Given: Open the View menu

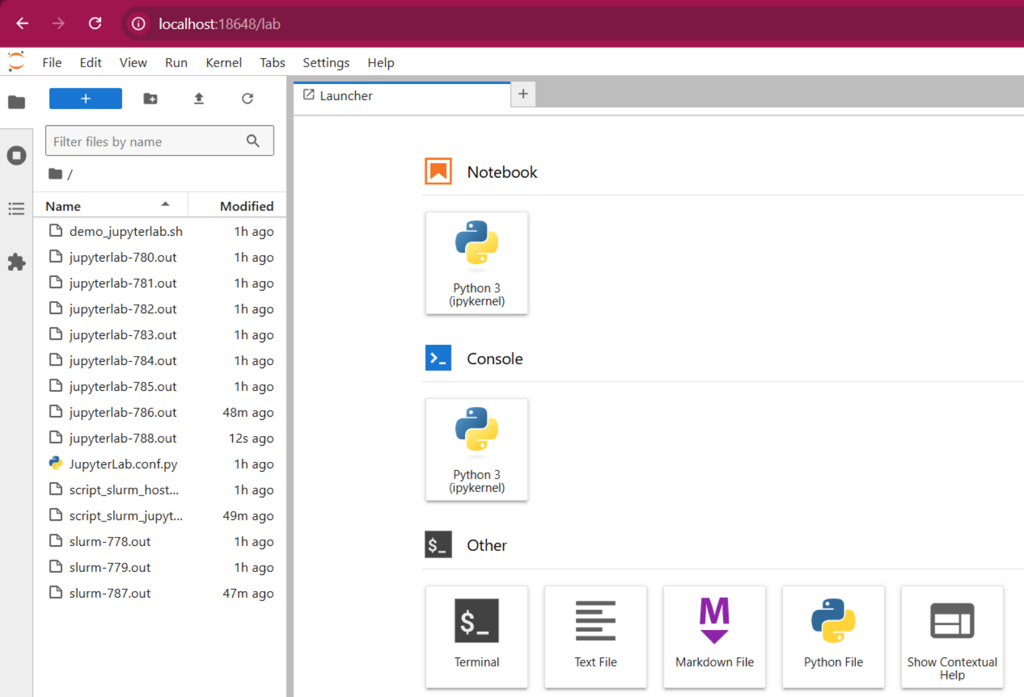Looking at the screenshot, I should point(133,63).
